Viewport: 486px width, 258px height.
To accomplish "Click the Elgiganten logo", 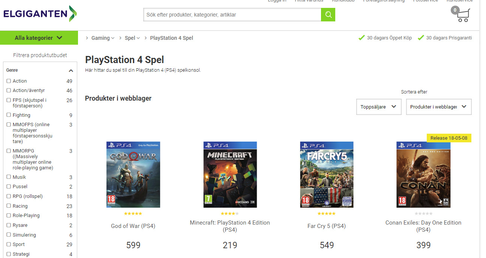I will click(40, 14).
